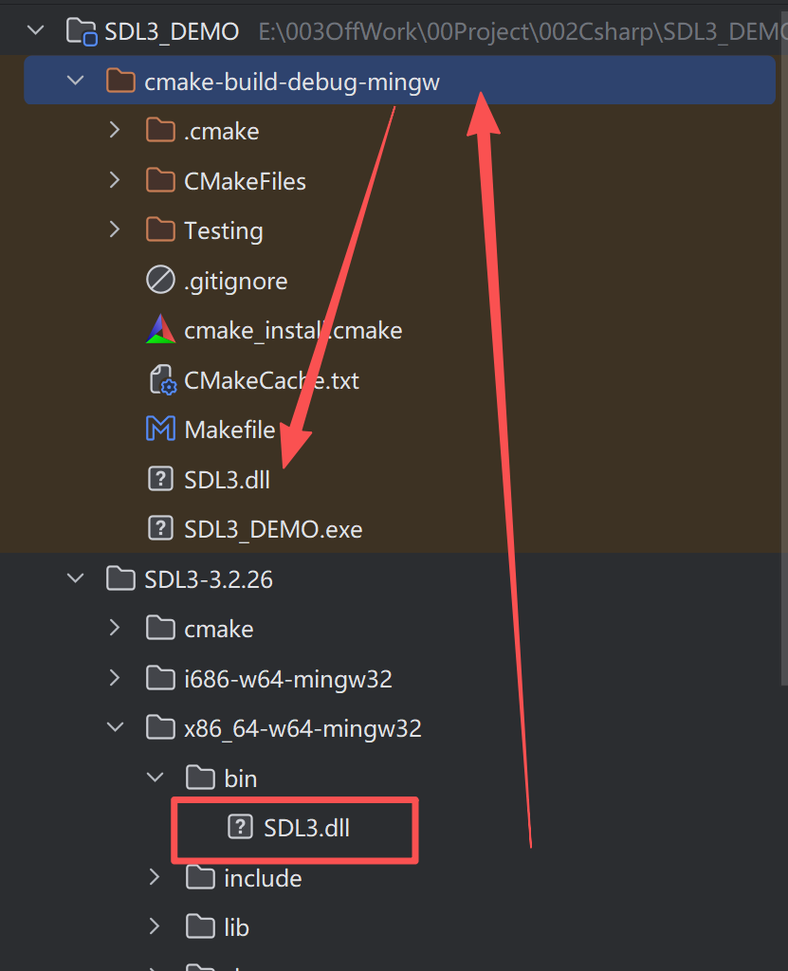Select SDL3.dll in the build folder
Viewport: 788px width, 971px height.
[x=227, y=480]
